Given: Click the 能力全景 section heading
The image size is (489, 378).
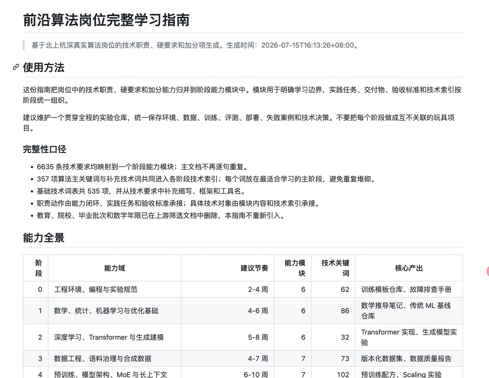Looking at the screenshot, I should (43, 238).
